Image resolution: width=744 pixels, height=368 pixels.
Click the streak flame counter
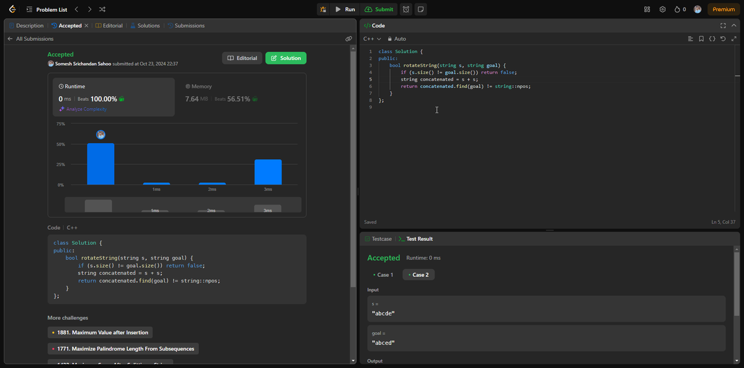pos(680,9)
